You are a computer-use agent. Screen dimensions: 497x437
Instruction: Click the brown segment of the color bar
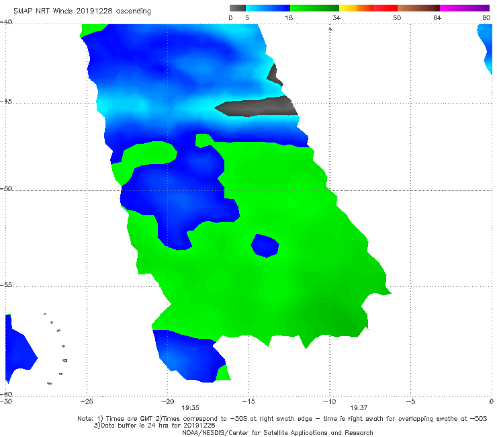point(418,8)
